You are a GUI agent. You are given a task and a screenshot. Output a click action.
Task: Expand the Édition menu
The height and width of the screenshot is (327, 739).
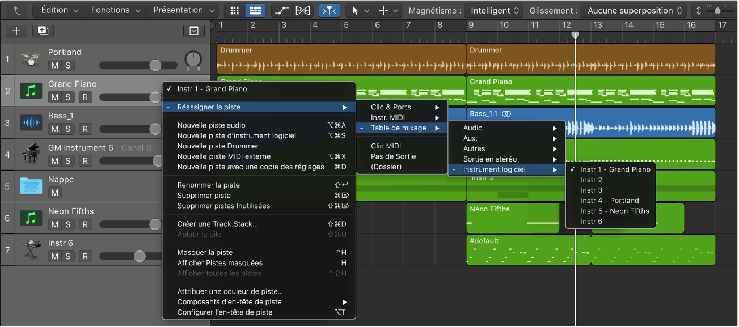58,10
